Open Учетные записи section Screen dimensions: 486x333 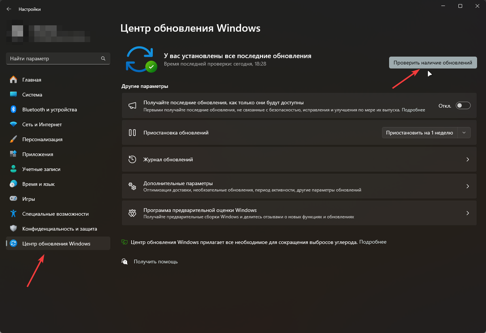click(x=58, y=169)
